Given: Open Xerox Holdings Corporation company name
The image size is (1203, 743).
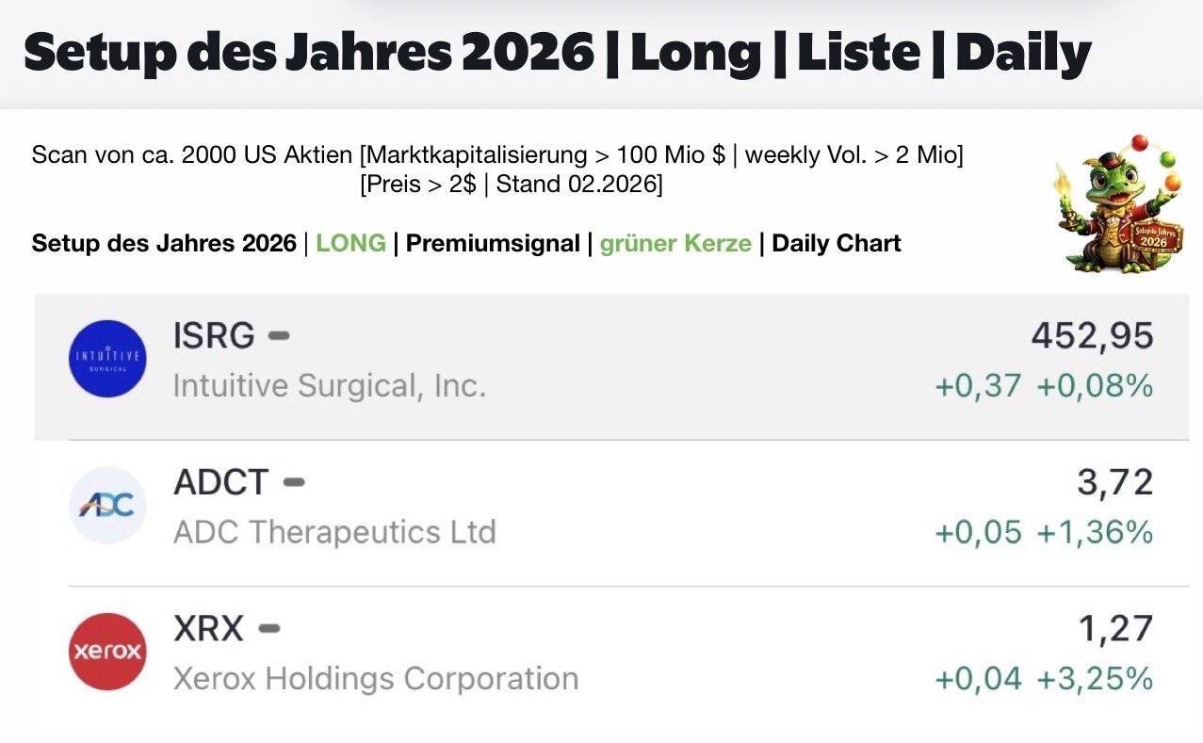Looking at the screenshot, I should (x=376, y=678).
